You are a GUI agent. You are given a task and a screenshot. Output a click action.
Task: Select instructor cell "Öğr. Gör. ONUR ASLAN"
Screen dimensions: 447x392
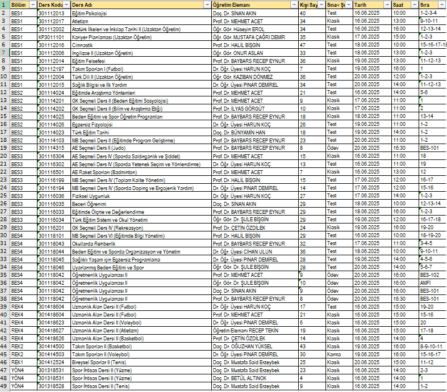(x=255, y=53)
